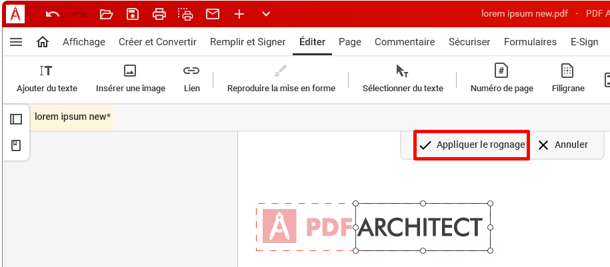Click the Lien link tool
610x267 pixels.
tap(192, 79)
